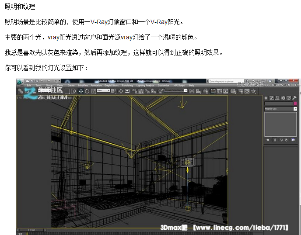This screenshot has height=235, width=301.
Task: Toggle the Percent Snap button
Action: pos(147,91)
